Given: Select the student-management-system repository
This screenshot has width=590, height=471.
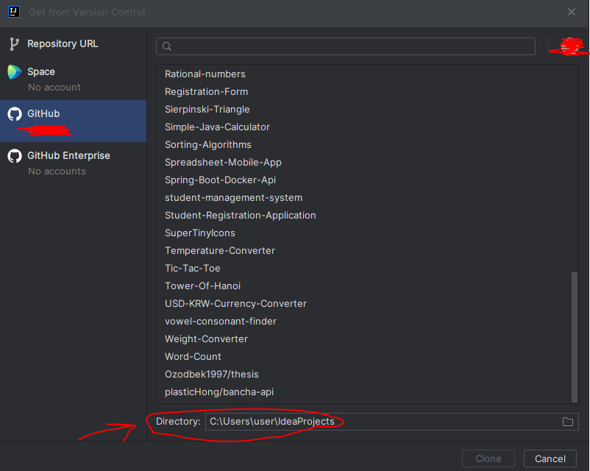Looking at the screenshot, I should click(367, 198).
